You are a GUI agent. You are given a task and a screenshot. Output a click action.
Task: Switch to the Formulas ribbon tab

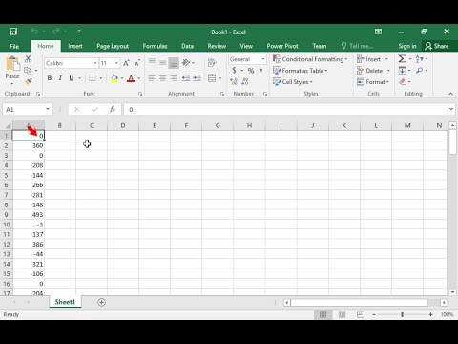(x=155, y=46)
